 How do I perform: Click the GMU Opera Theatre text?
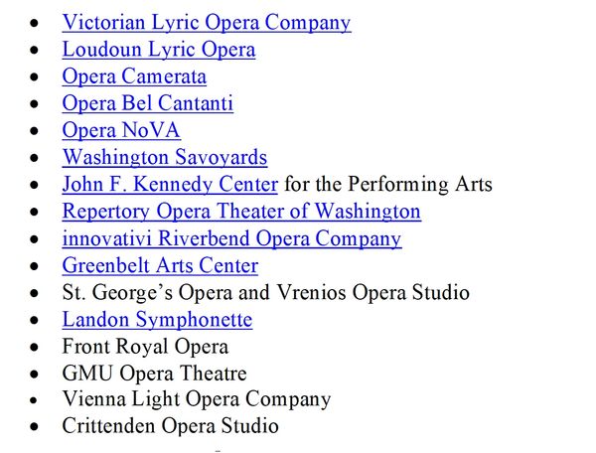tap(154, 373)
